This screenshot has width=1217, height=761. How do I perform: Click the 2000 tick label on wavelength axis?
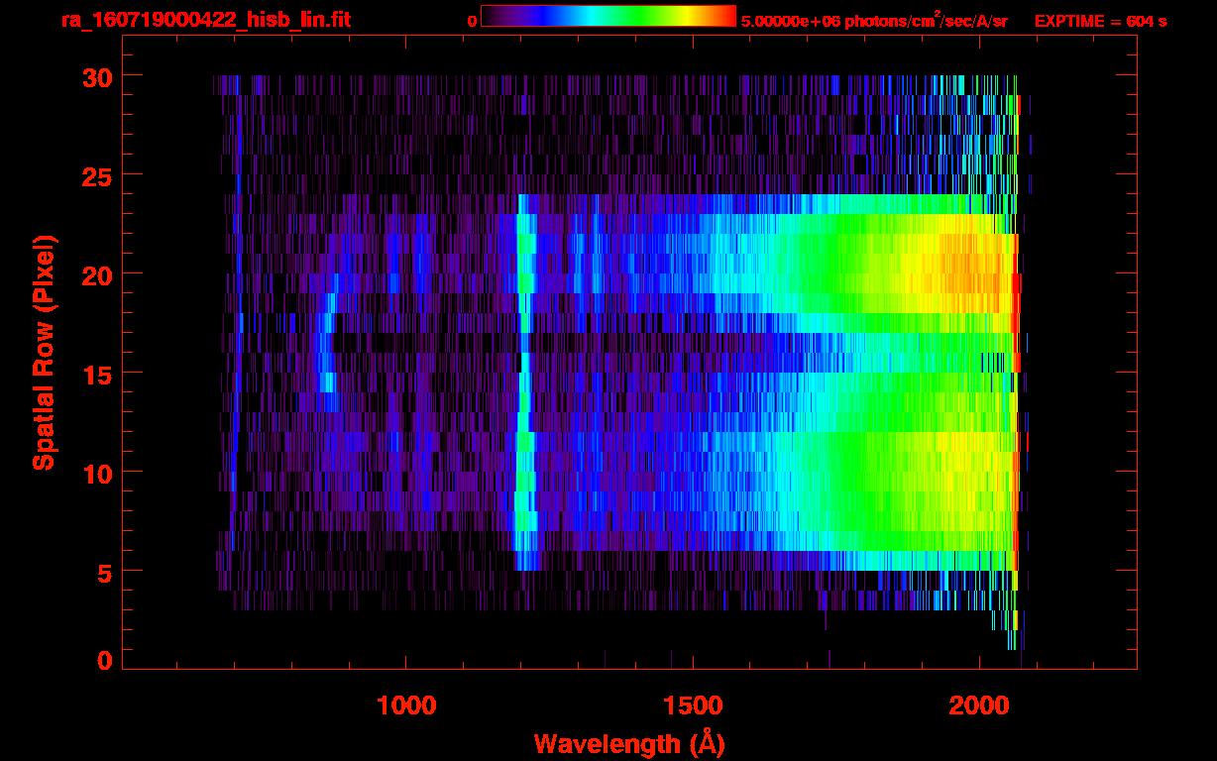[979, 706]
